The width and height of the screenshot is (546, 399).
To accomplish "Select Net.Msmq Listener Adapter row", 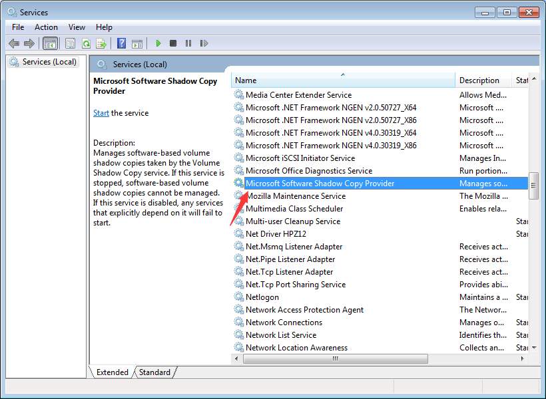I will pos(380,246).
